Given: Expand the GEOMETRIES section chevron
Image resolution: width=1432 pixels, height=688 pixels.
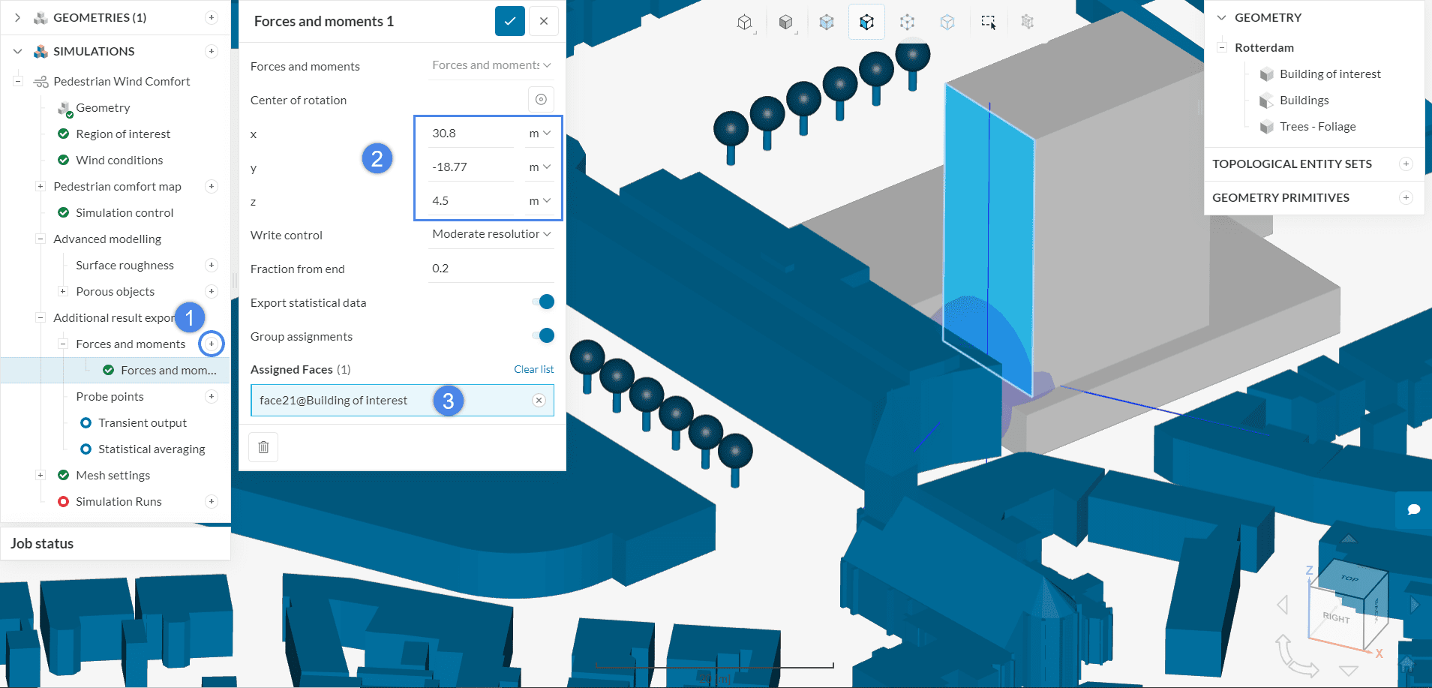Looking at the screenshot, I should coord(17,17).
